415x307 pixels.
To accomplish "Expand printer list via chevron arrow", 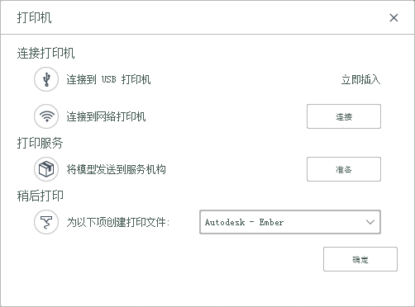I will point(370,222).
